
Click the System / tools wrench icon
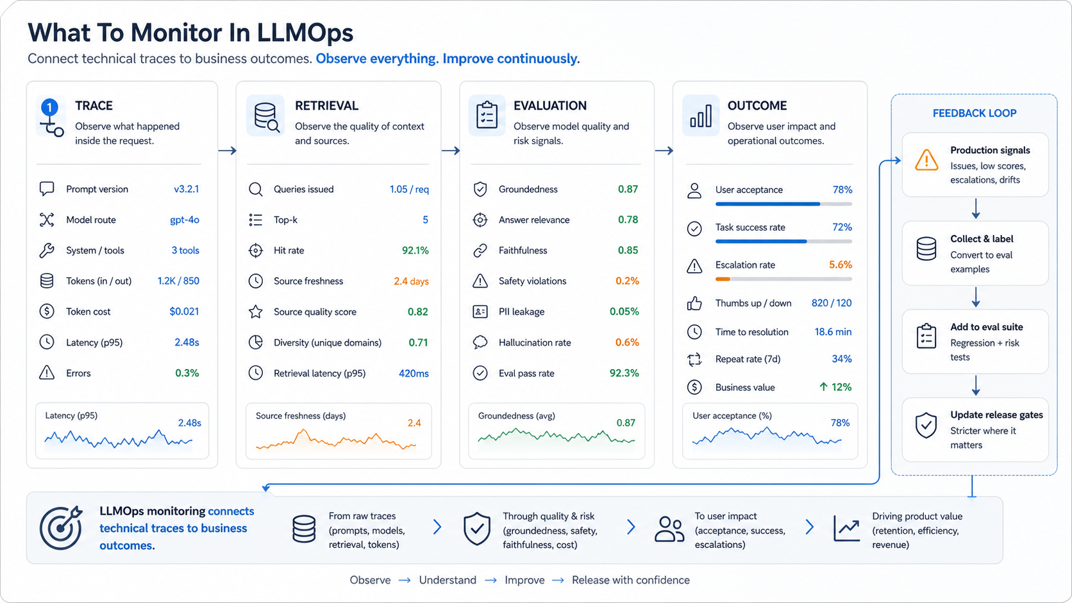pos(47,251)
